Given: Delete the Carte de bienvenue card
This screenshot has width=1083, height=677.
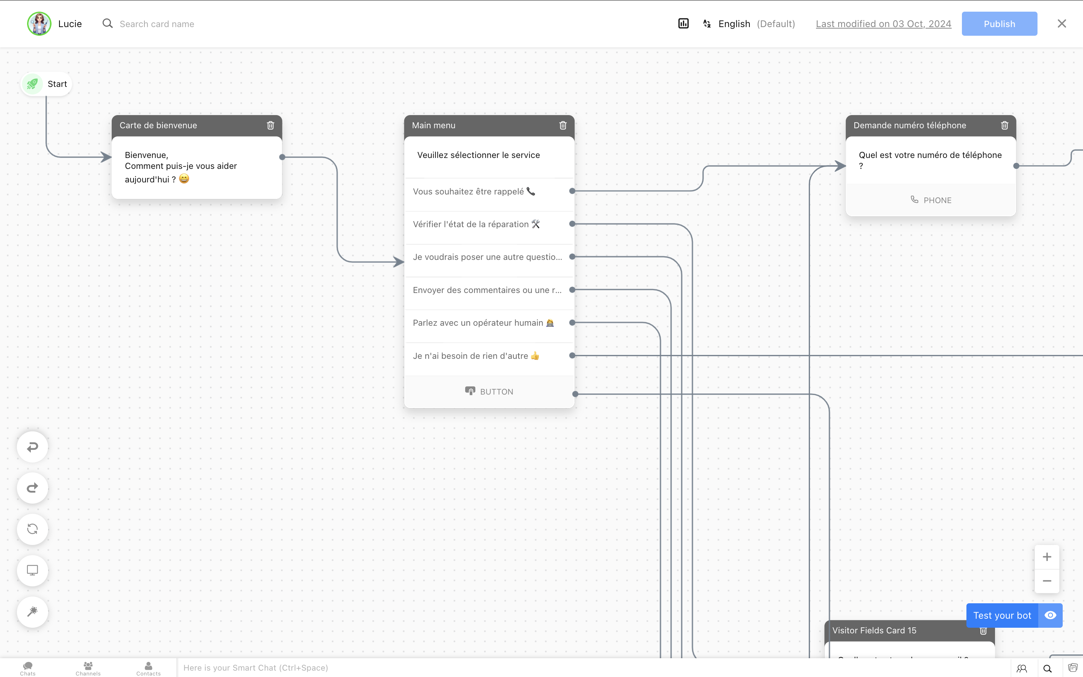Looking at the screenshot, I should (x=270, y=125).
